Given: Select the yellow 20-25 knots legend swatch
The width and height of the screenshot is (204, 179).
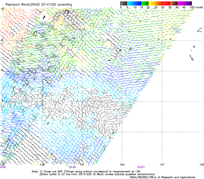Looking at the screenshot, I should [x=152, y=3].
